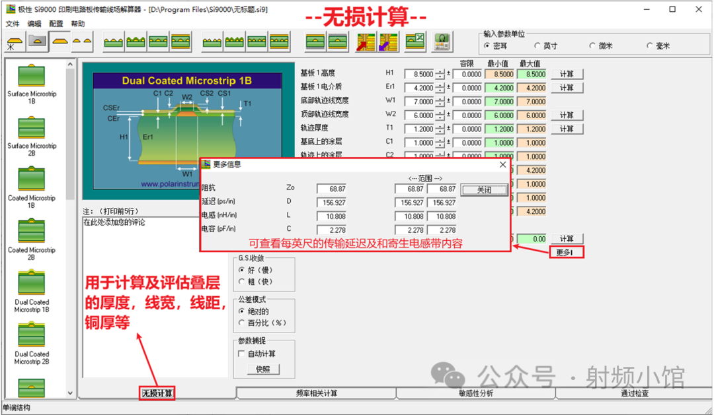Switch to the 频率相关计算 tab
This screenshot has height=415, width=714.
[316, 394]
